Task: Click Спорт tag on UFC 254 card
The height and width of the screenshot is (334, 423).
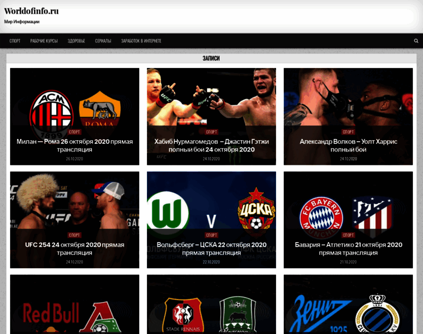Action: coord(74,235)
